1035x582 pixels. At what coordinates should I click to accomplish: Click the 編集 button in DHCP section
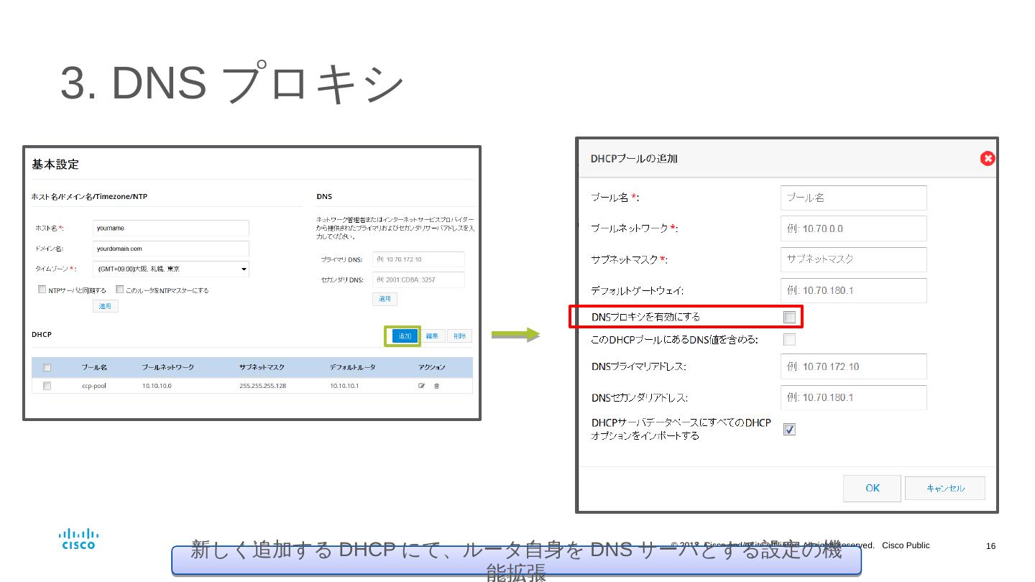[432, 336]
